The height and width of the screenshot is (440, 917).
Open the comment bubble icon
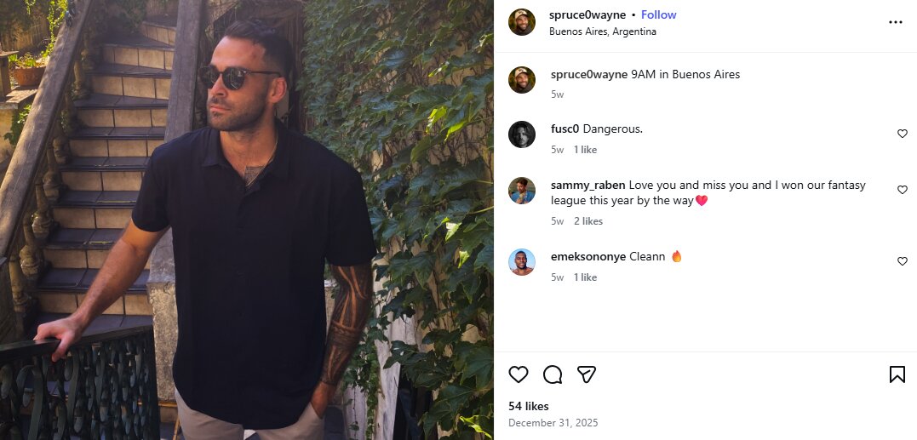click(x=553, y=374)
